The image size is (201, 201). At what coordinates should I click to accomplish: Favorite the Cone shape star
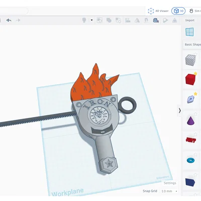coord(195,114)
